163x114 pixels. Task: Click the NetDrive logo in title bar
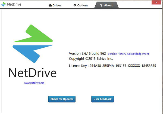(x=4, y=4)
